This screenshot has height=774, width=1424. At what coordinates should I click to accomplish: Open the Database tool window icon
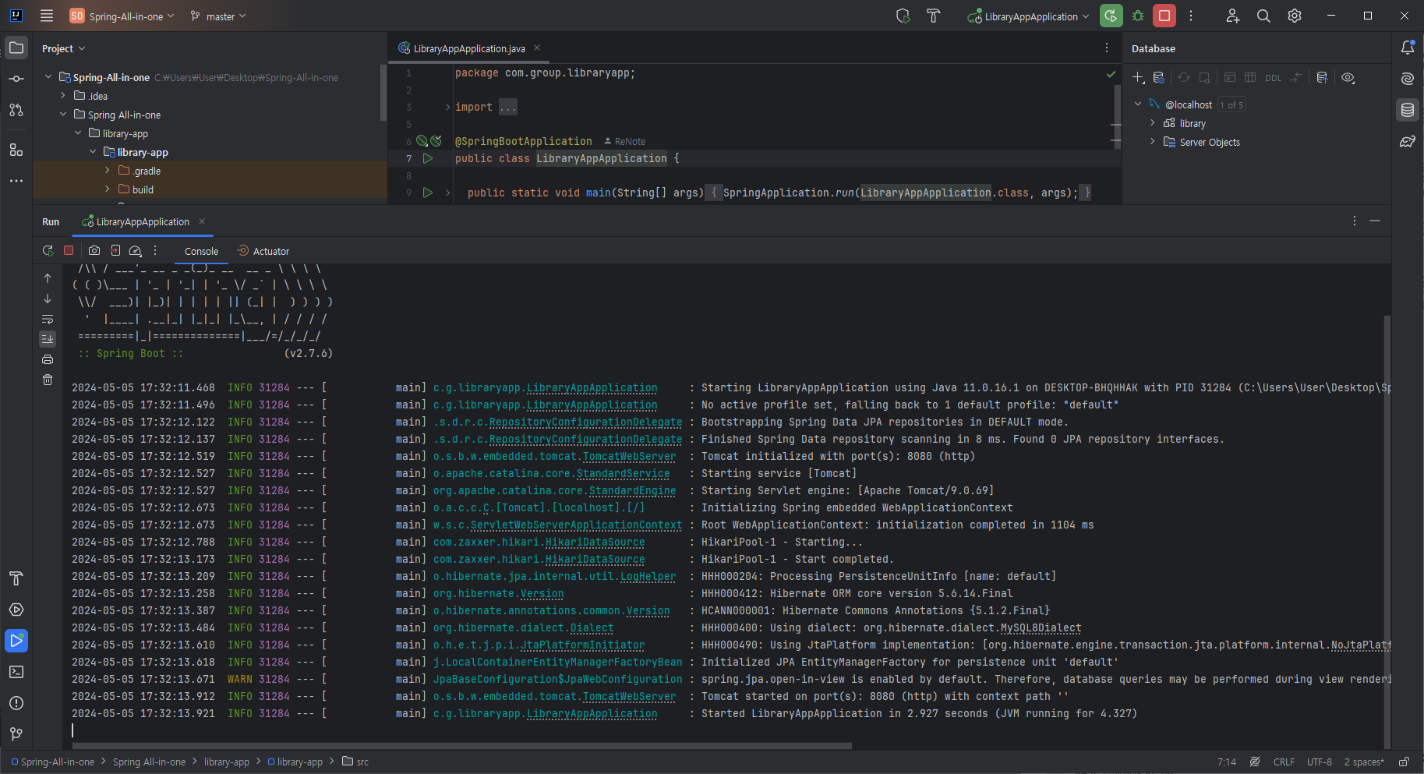pos(1408,110)
